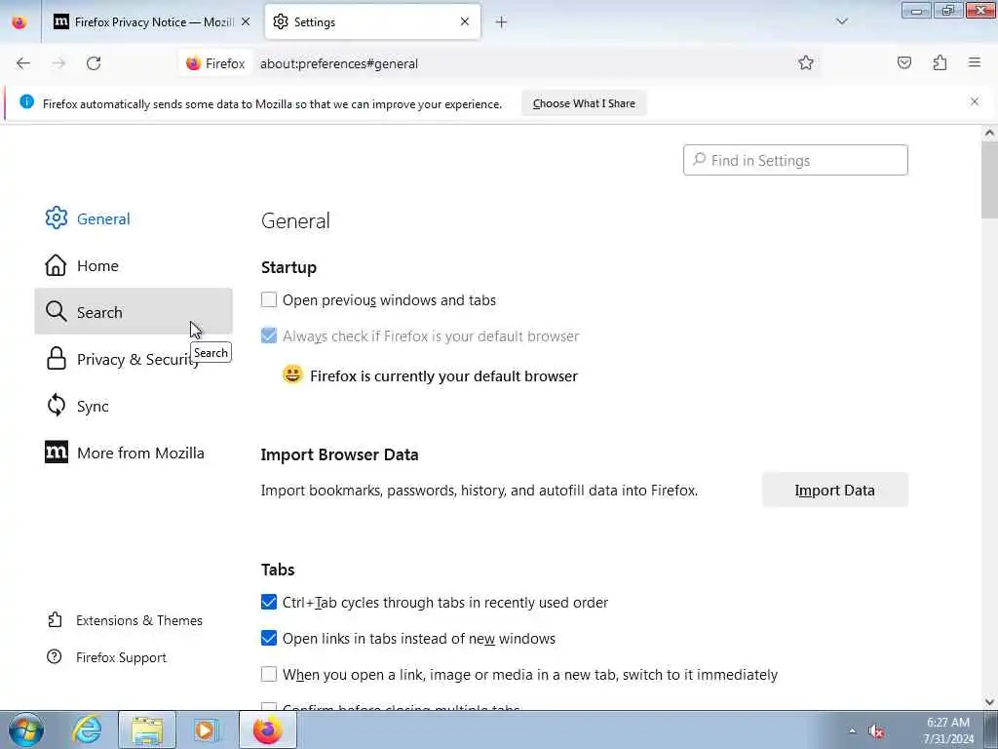Reload the current page
Screen dimensions: 998x749
click(94, 63)
